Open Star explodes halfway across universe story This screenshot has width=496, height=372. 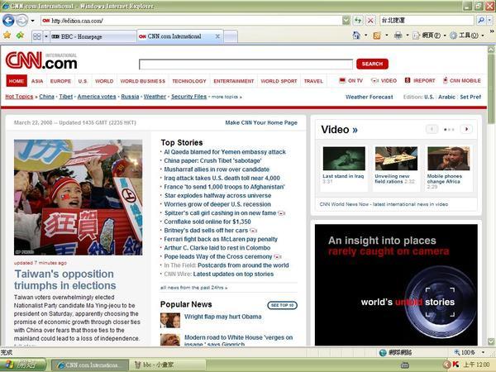pos(217,195)
